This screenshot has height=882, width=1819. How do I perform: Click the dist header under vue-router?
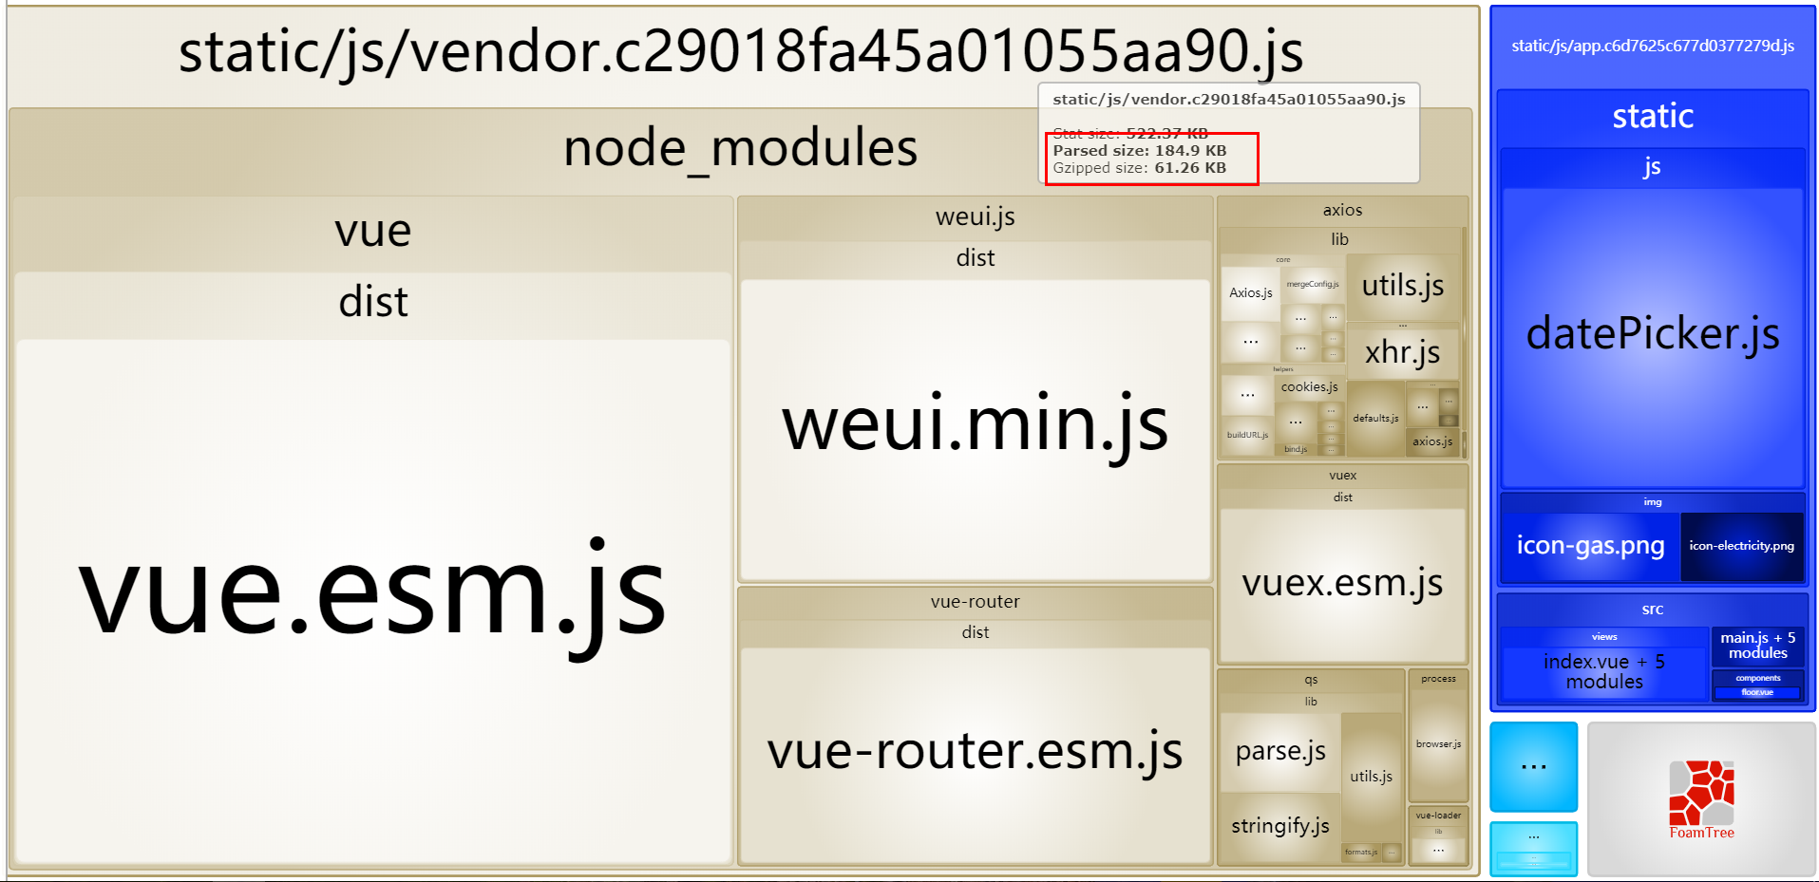(976, 632)
